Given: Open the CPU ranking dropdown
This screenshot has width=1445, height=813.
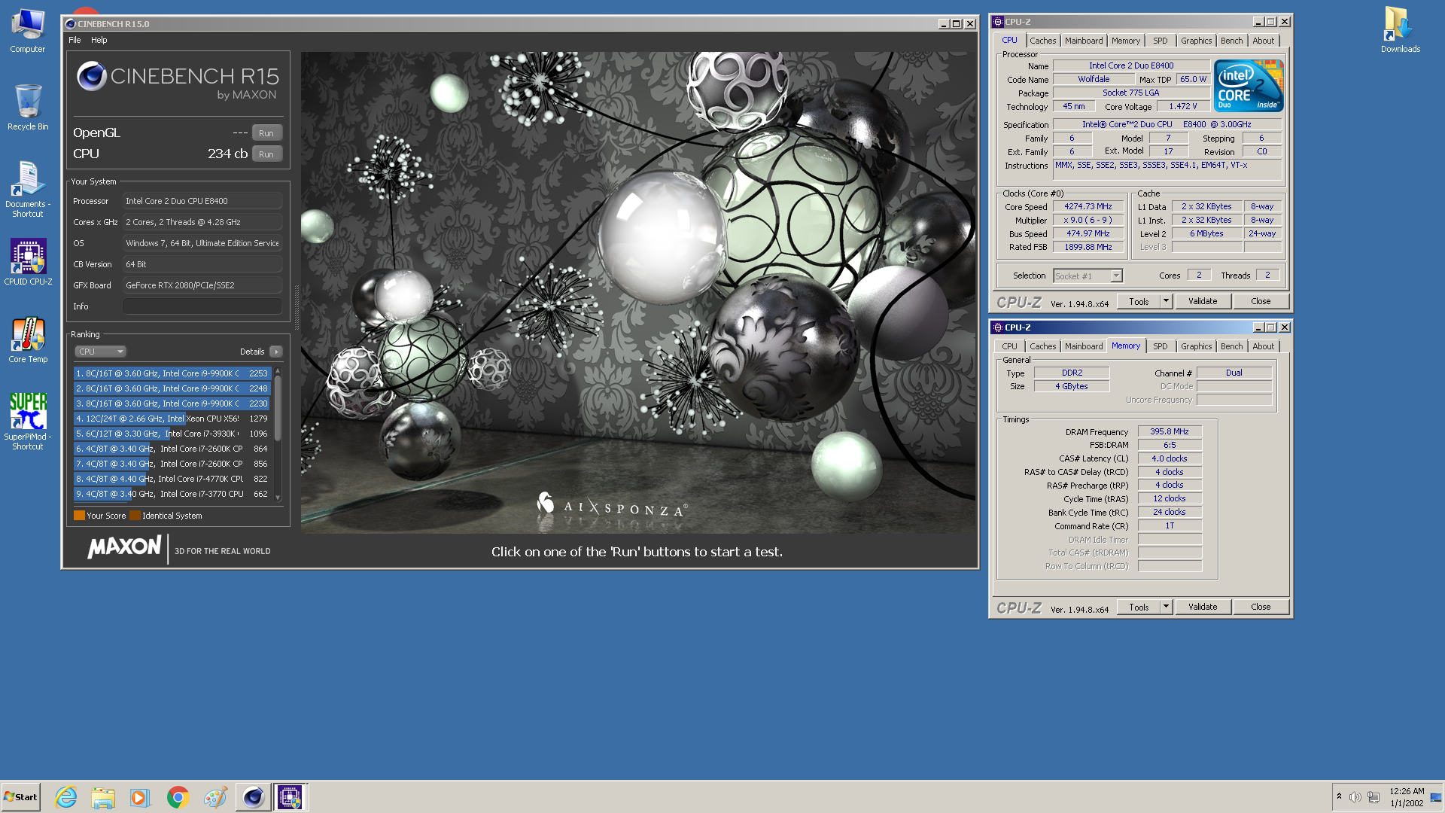Looking at the screenshot, I should [100, 352].
